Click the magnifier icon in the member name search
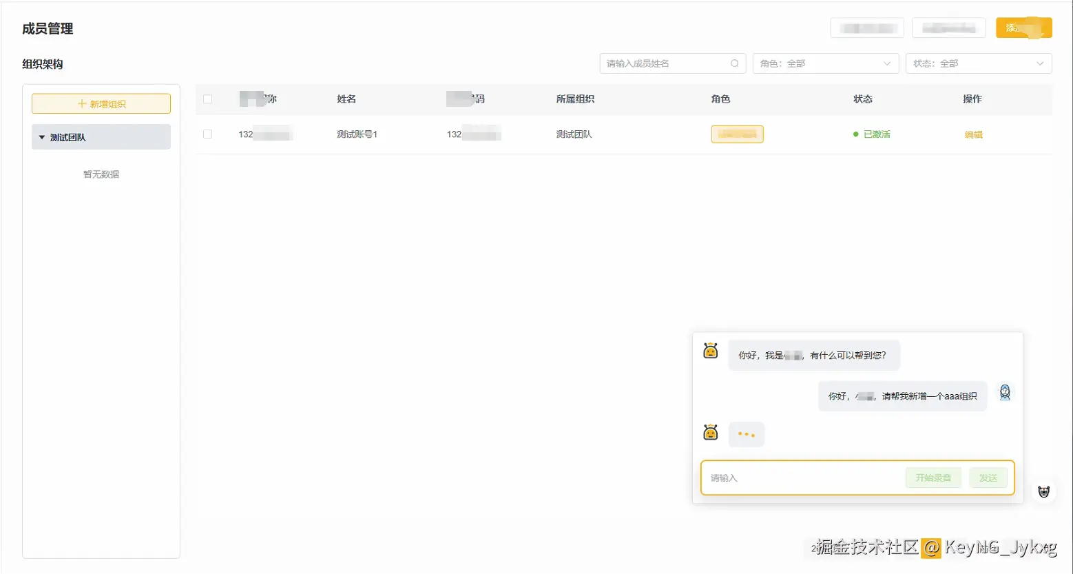 tap(734, 63)
